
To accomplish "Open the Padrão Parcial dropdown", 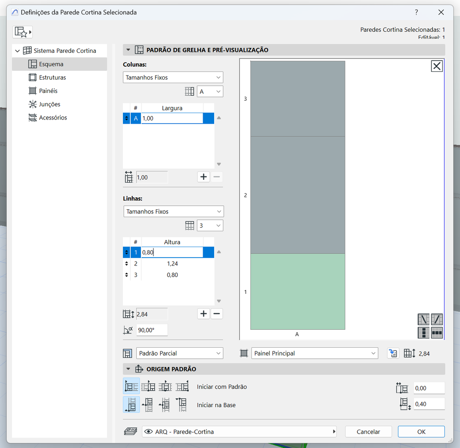I will [x=180, y=353].
